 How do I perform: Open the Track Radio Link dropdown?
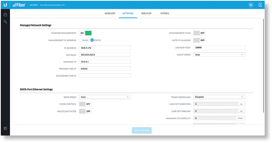point(219,97)
